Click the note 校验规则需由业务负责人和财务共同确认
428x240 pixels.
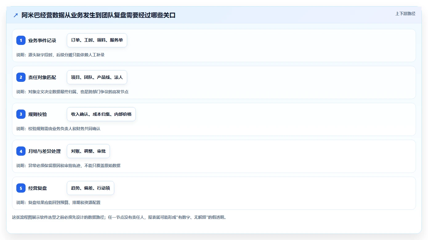pos(59,129)
